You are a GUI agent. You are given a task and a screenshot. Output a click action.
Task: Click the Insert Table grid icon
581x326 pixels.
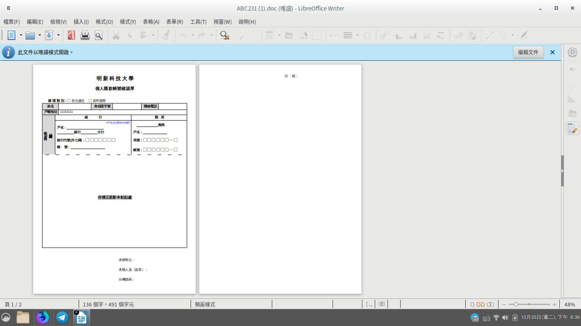coord(270,35)
